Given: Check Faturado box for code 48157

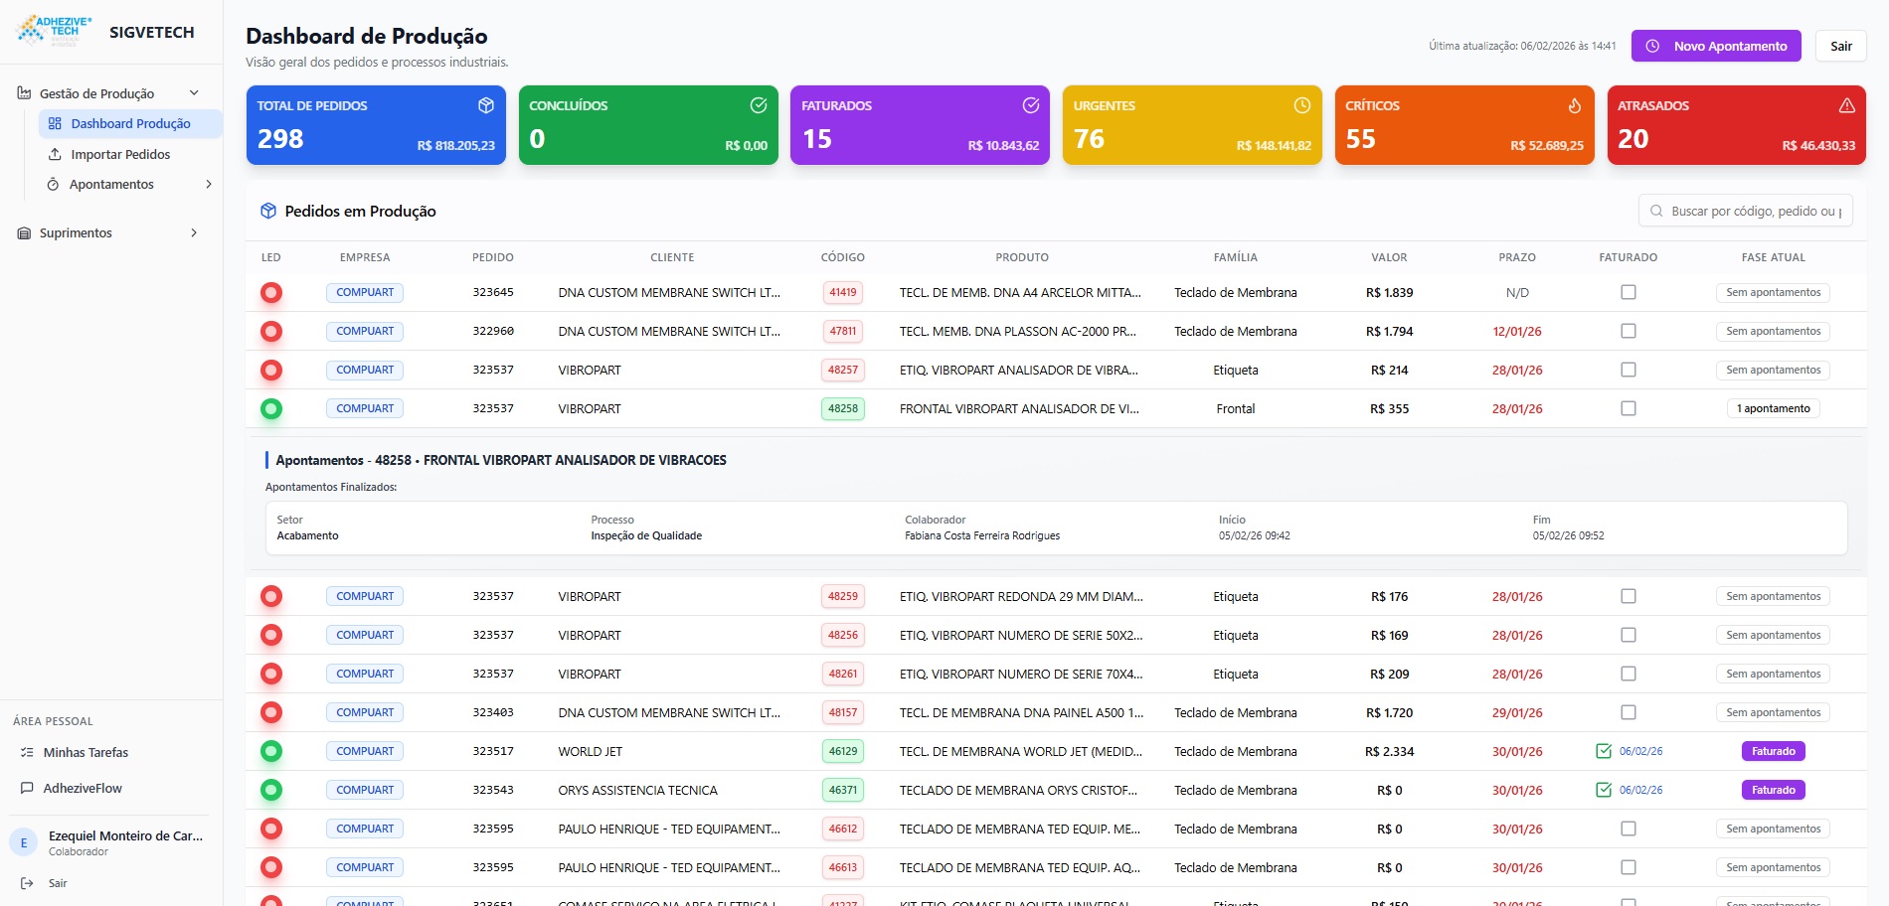Looking at the screenshot, I should pyautogui.click(x=1629, y=712).
